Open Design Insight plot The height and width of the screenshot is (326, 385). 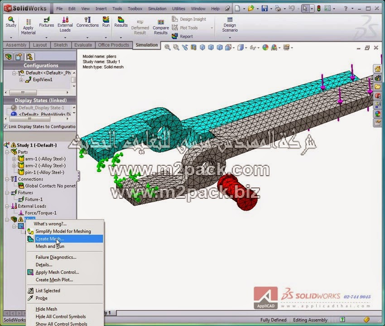tap(189, 19)
